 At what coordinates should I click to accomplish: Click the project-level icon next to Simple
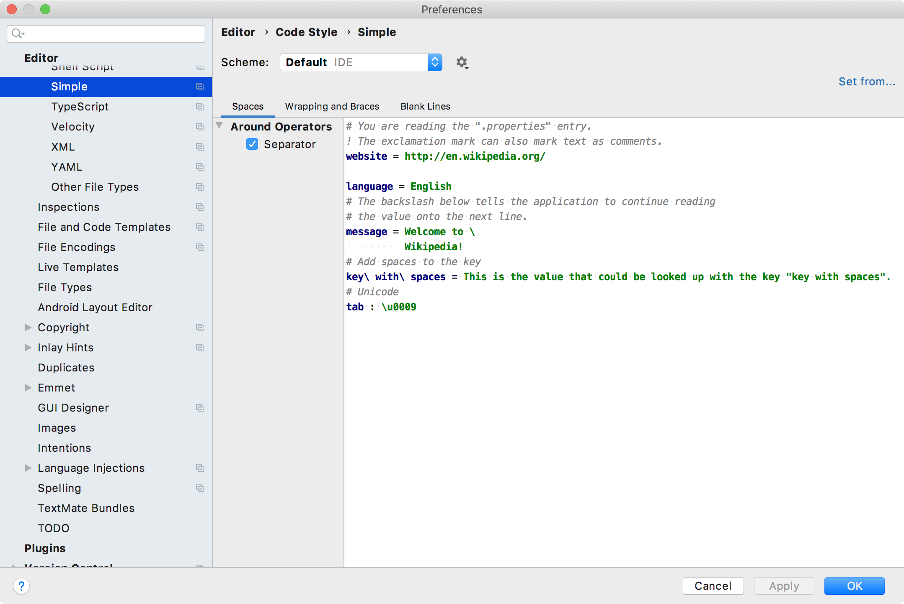pos(200,87)
